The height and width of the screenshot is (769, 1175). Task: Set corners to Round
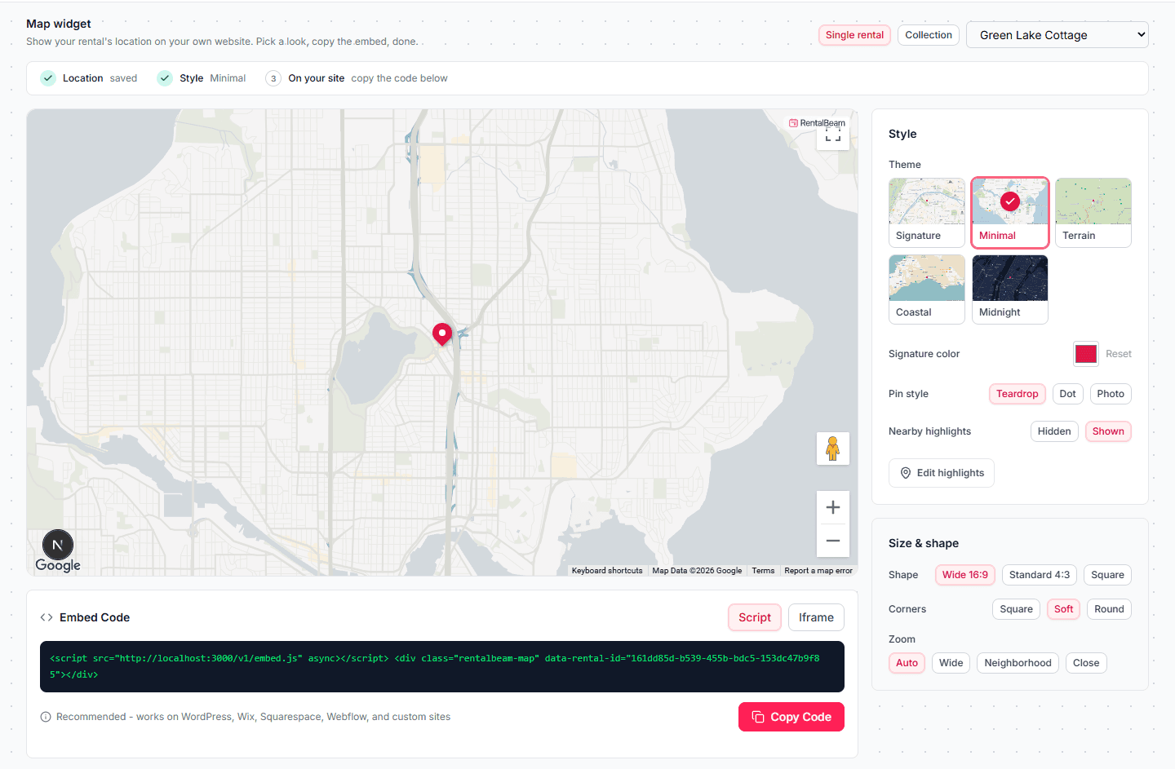1109,609
